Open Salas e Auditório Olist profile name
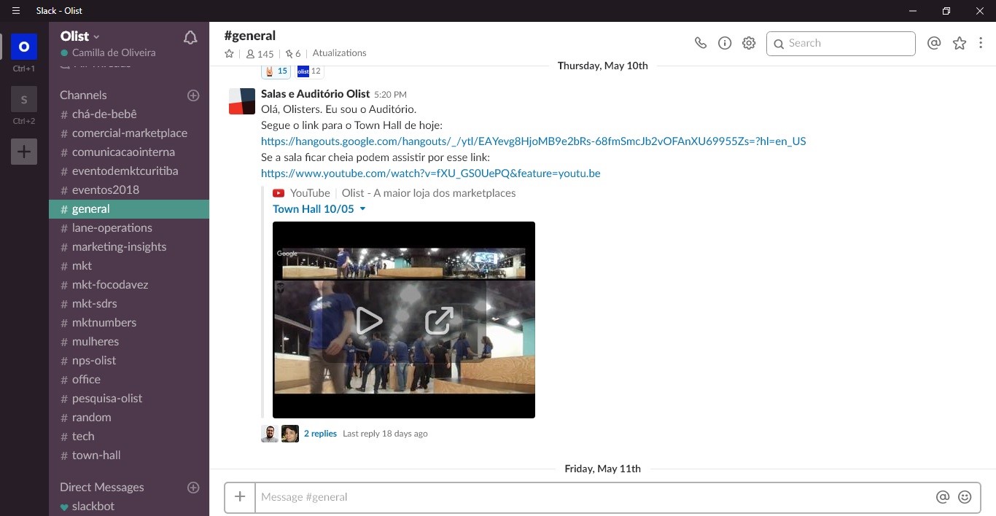The image size is (996, 516). point(316,94)
